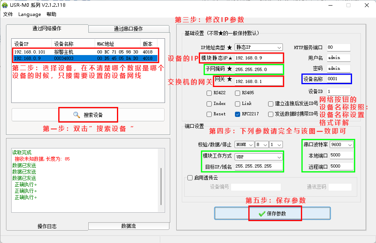This screenshot has width=376, height=243.
Task: Enable the RS422 checkbox
Action: click(x=209, y=93)
